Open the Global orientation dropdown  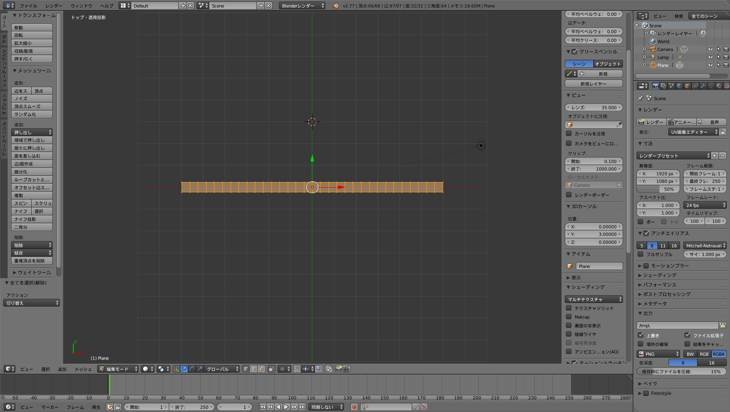pos(222,369)
